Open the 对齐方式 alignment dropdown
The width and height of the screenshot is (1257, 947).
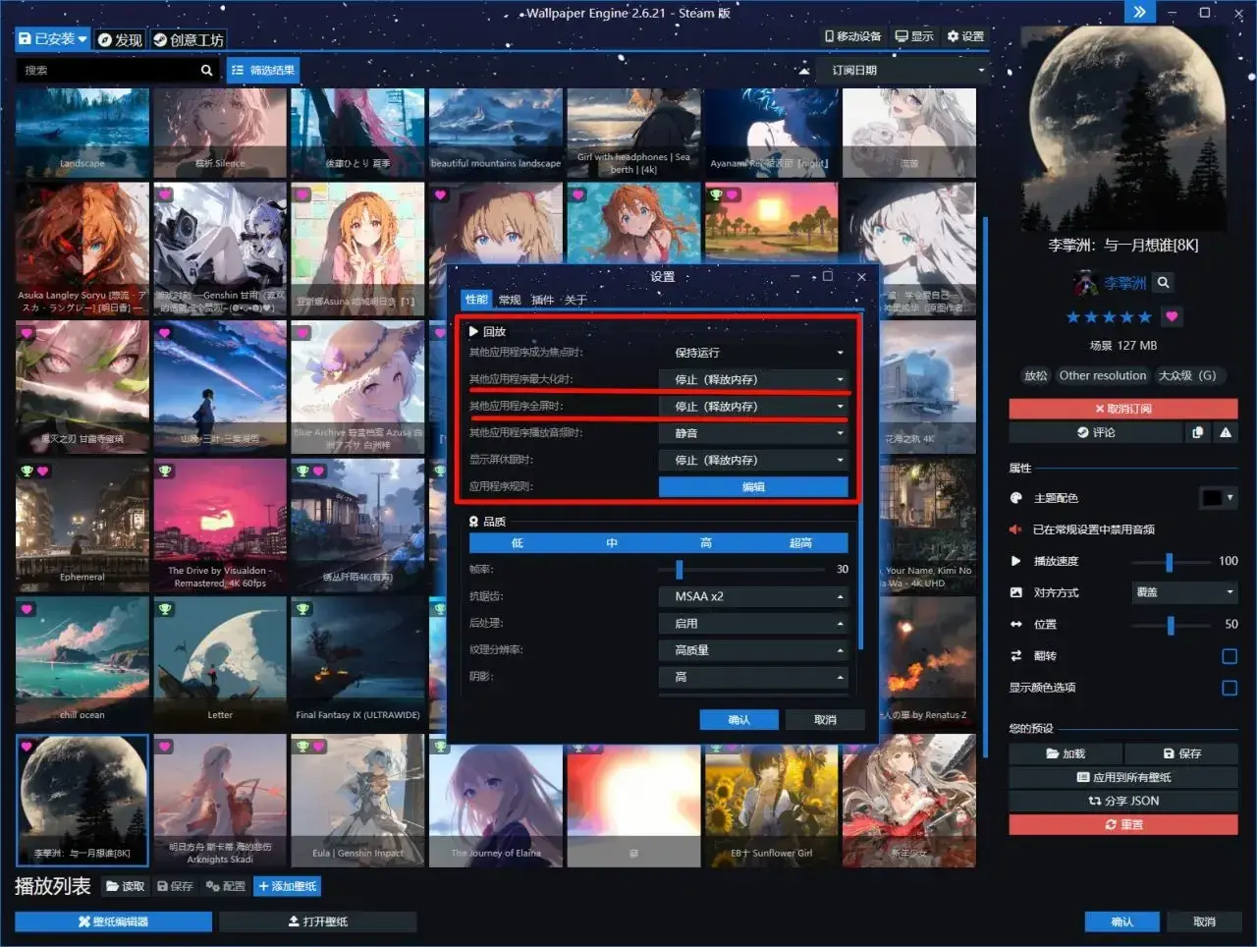point(1185,592)
